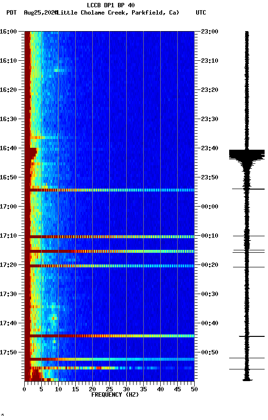
Task: Click the '16:00' PDT time label
Action: pyautogui.click(x=8, y=32)
